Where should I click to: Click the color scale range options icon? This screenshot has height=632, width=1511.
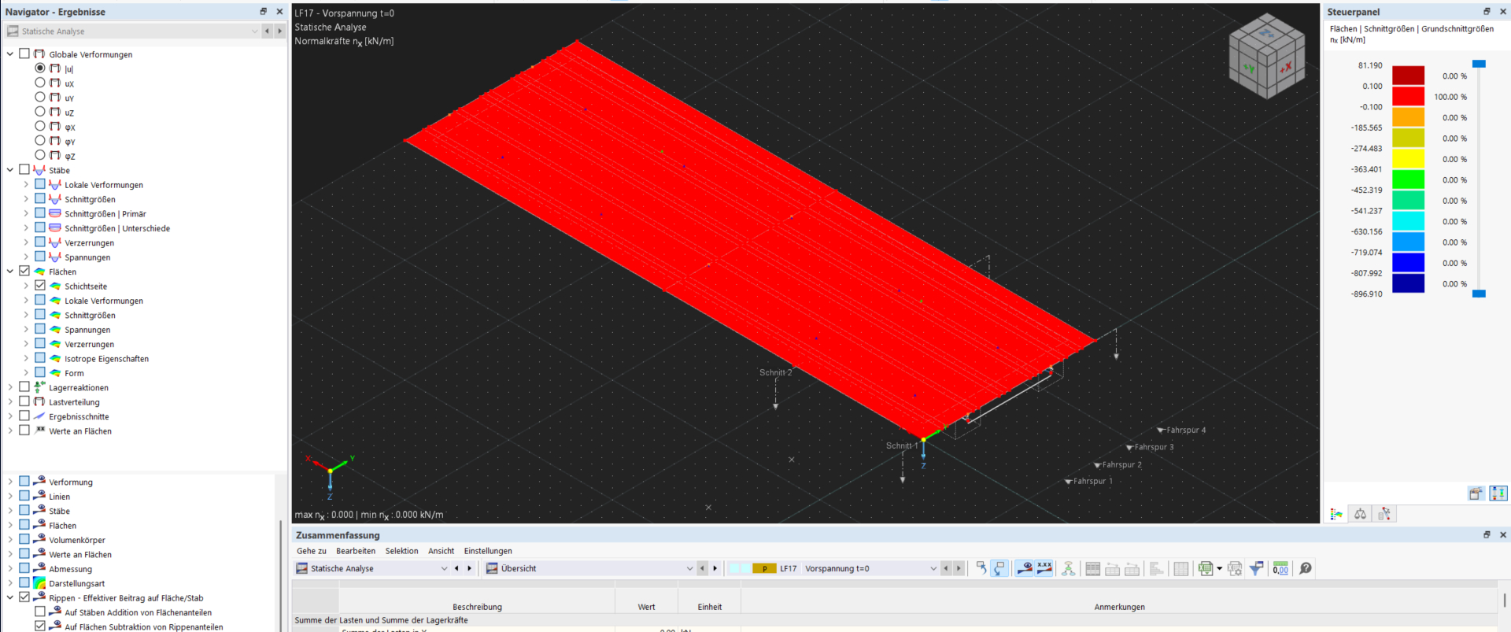coord(1498,493)
